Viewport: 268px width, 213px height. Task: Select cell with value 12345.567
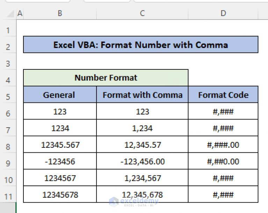click(x=60, y=144)
